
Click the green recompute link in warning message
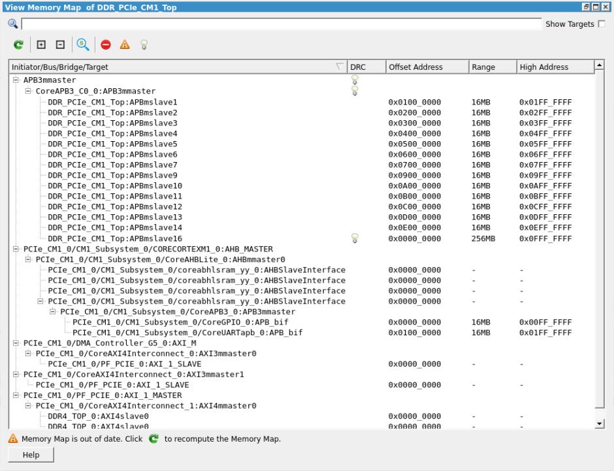[151, 438]
